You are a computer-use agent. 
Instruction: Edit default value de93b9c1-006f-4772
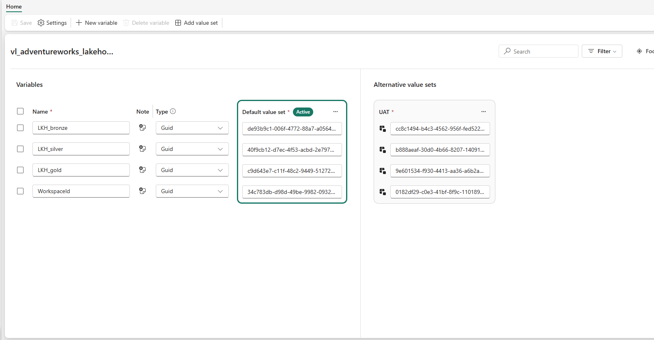292,129
